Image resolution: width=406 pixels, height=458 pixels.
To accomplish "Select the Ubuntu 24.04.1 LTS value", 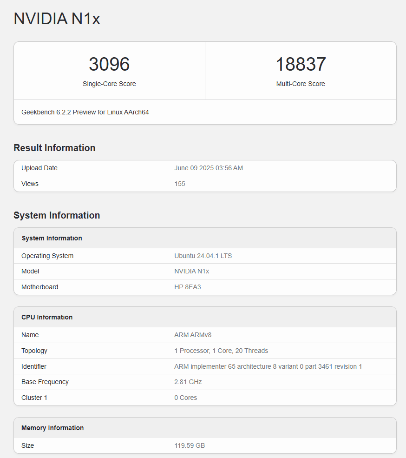I will click(x=203, y=256).
